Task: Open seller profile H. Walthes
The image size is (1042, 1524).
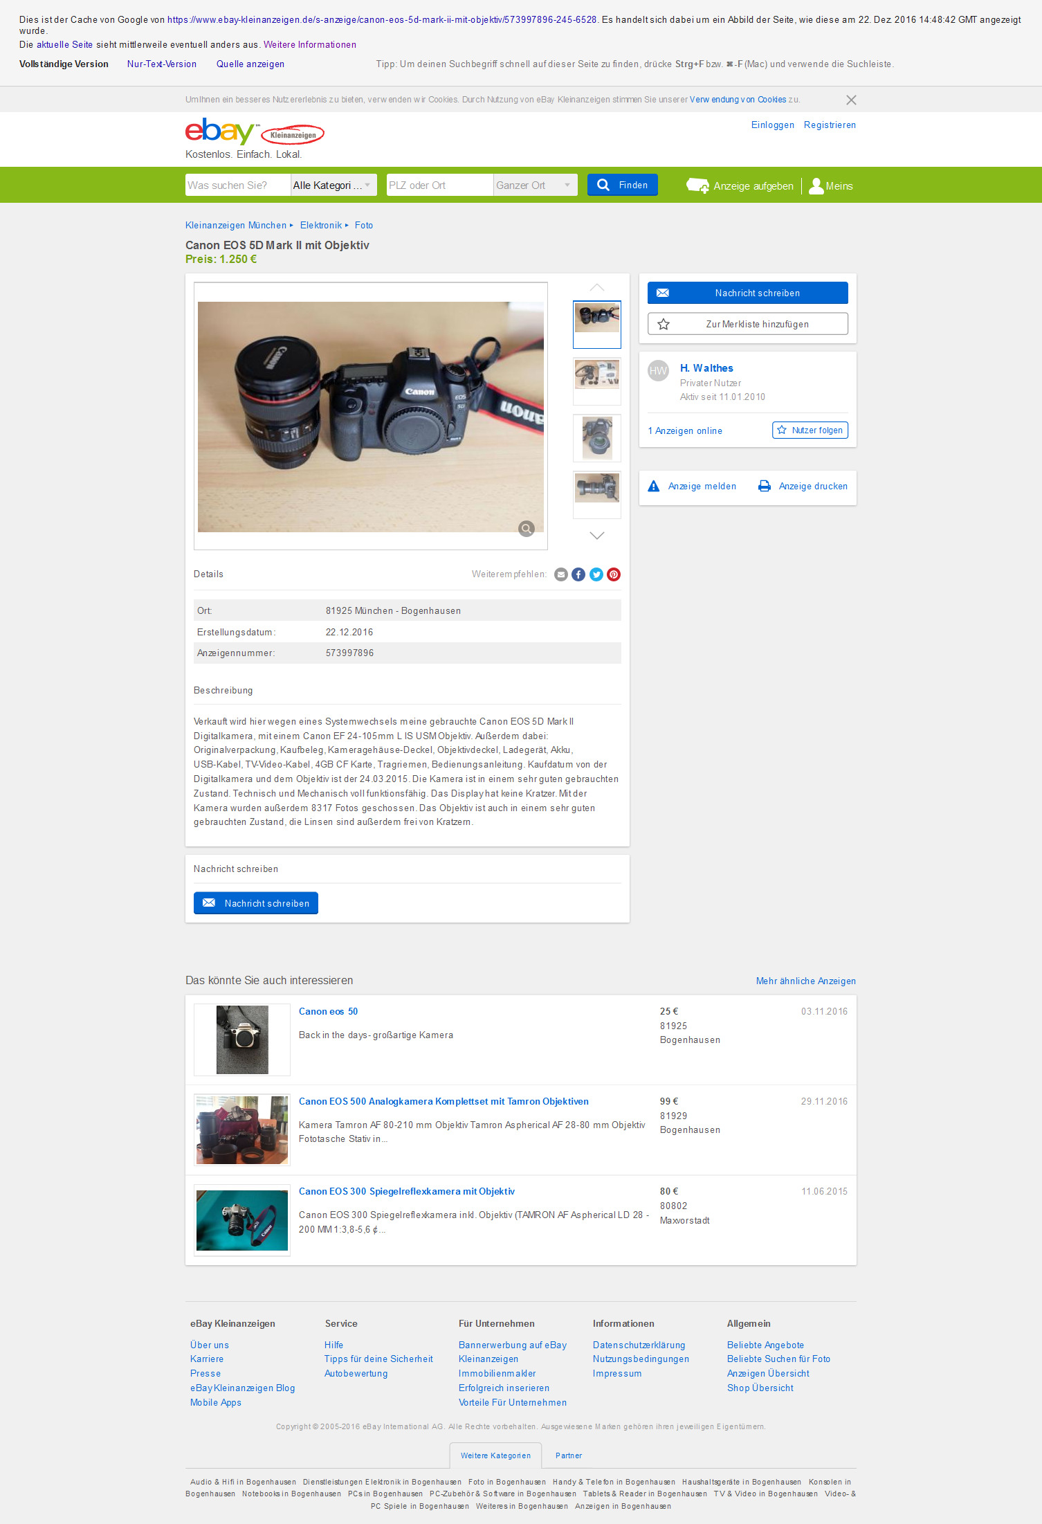Action: tap(706, 368)
